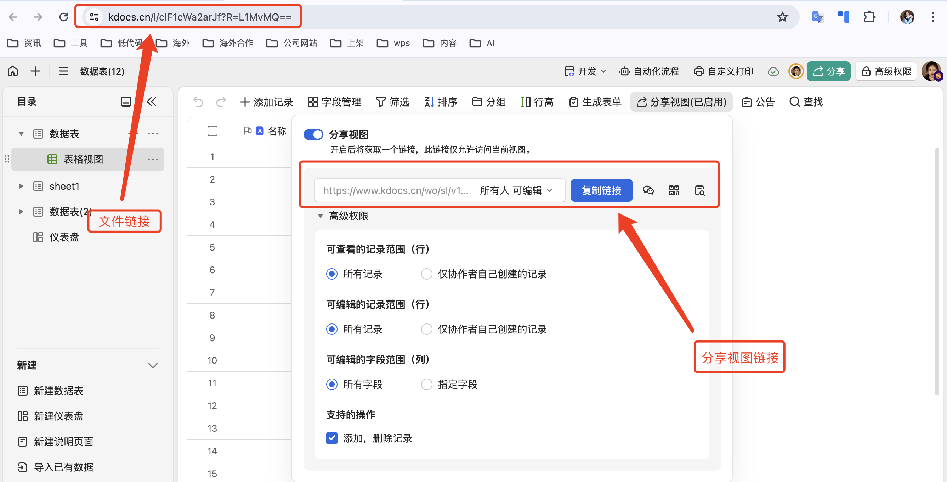Expand the sheet1 tree node
Viewport: 947px width, 482px height.
(x=21, y=186)
